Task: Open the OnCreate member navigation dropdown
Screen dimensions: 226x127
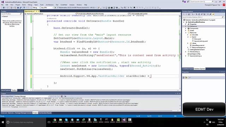Action: click(154, 14)
